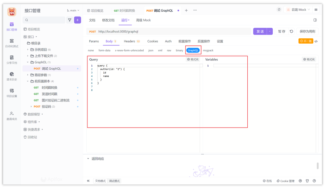
Task: Select the form-data body type
Action: coord(104,50)
